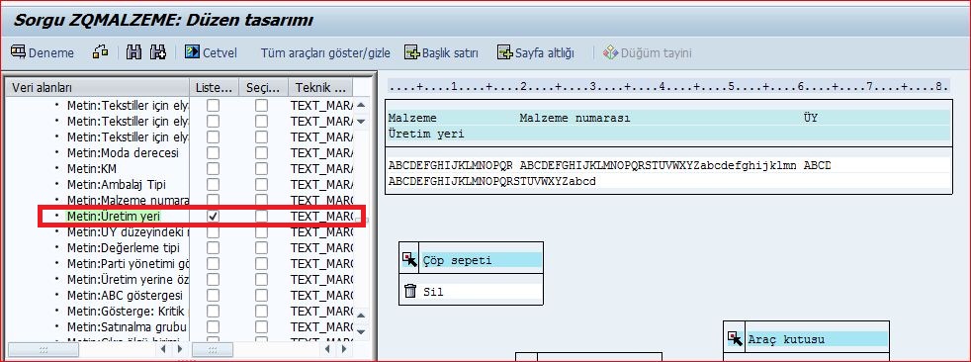The width and height of the screenshot is (971, 362).
Task: Click the hierarchy structure icon next to Deneme
Action: 100,52
